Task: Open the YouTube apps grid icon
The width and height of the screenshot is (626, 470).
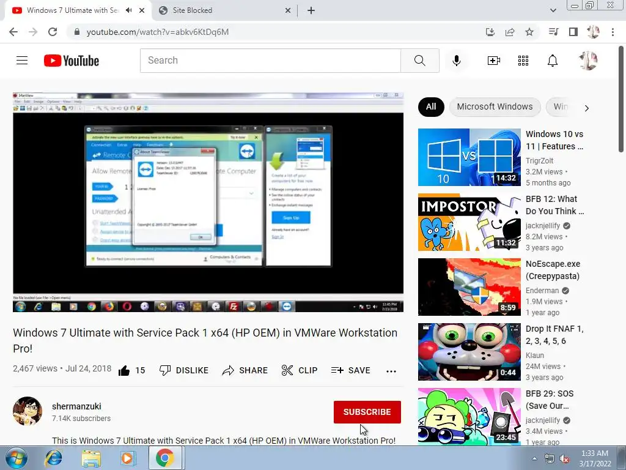Action: point(523,61)
